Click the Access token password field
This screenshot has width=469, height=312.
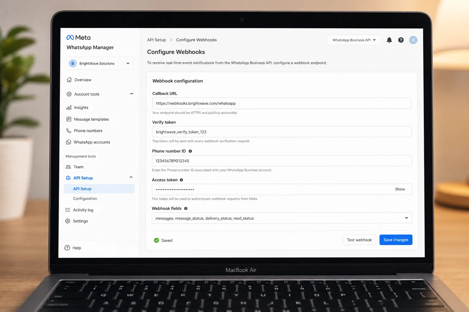click(x=282, y=189)
